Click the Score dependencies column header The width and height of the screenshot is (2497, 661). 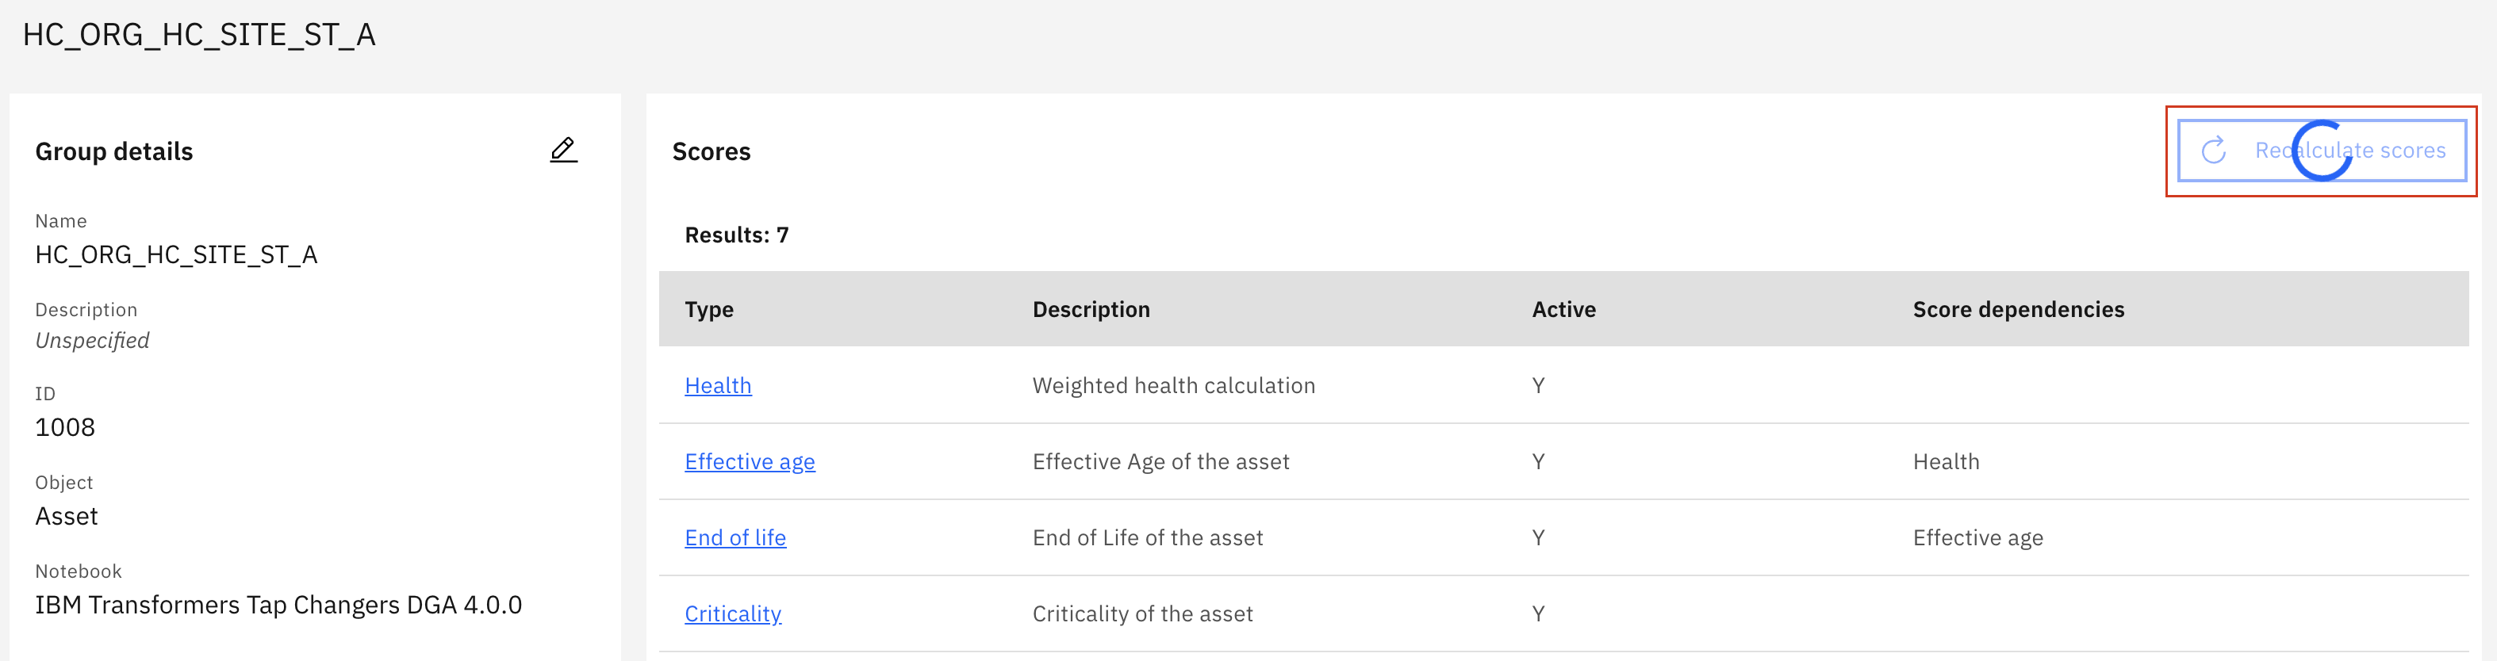pyautogui.click(x=2018, y=309)
